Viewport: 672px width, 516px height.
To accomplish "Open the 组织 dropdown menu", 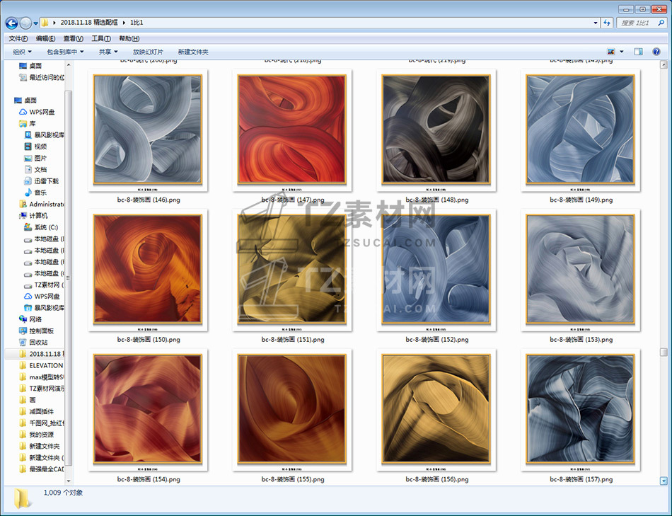I will [22, 52].
